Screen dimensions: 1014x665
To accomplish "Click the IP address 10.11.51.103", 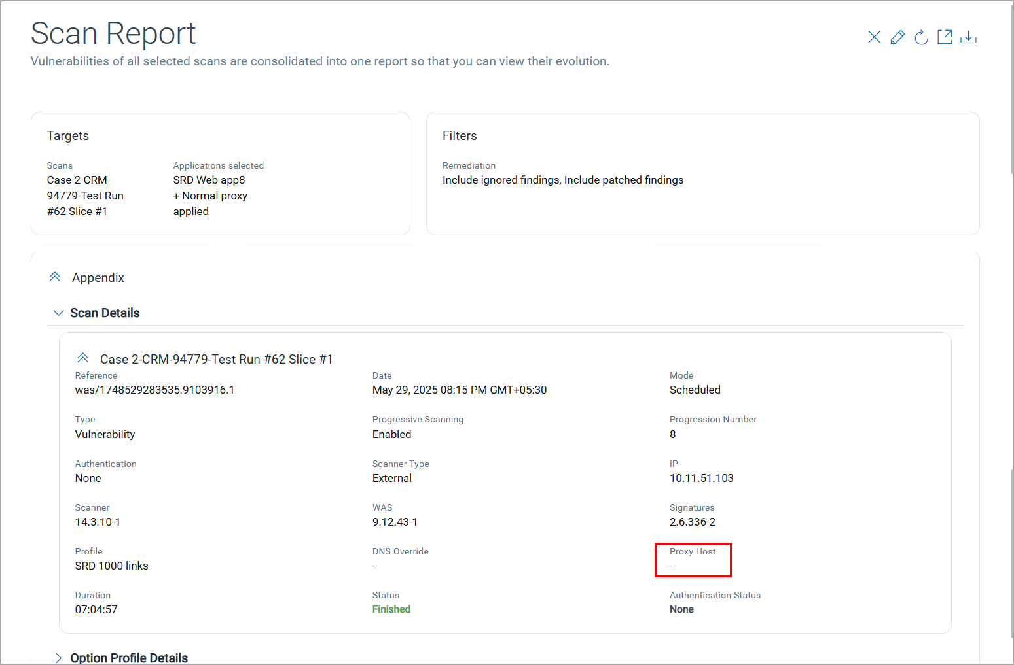I will 702,478.
